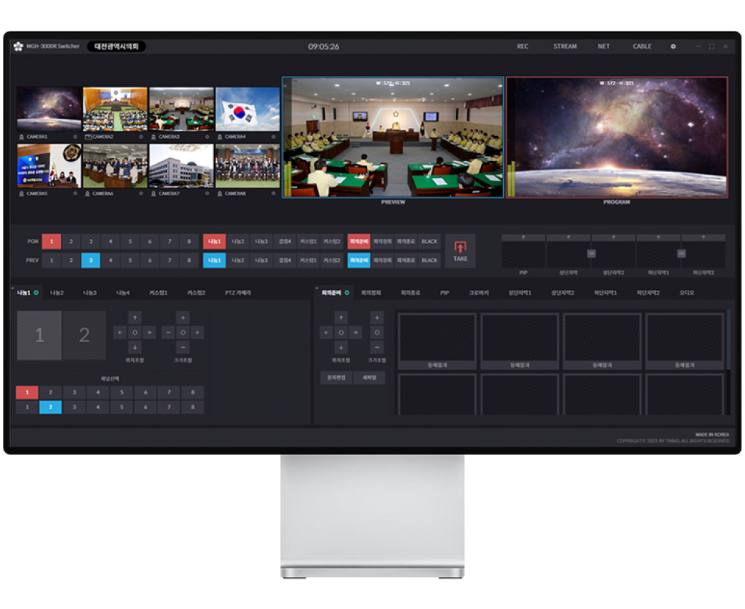The image size is (745, 609).
Task: Move position right in the 회의준비 panel
Action: [x=356, y=333]
